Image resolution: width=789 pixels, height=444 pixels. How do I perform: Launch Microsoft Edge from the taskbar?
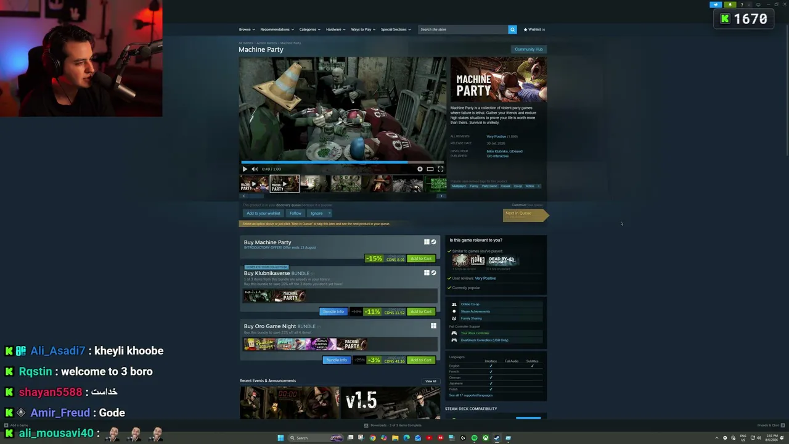click(x=406, y=438)
